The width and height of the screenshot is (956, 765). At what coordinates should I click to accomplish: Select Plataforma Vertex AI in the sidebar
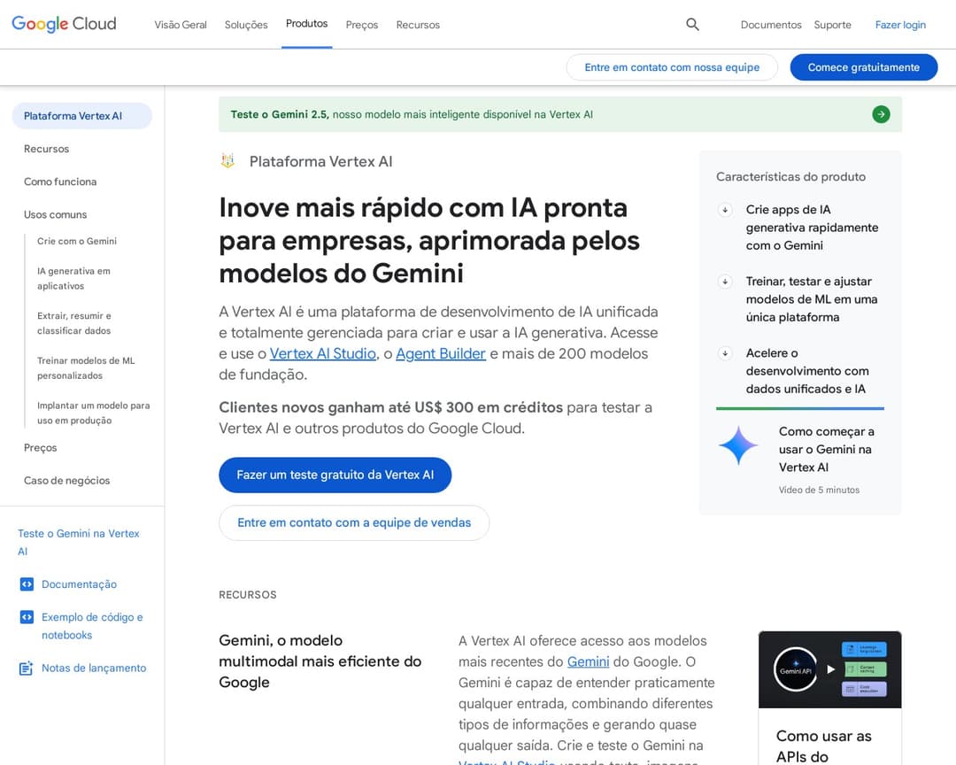[x=82, y=116]
